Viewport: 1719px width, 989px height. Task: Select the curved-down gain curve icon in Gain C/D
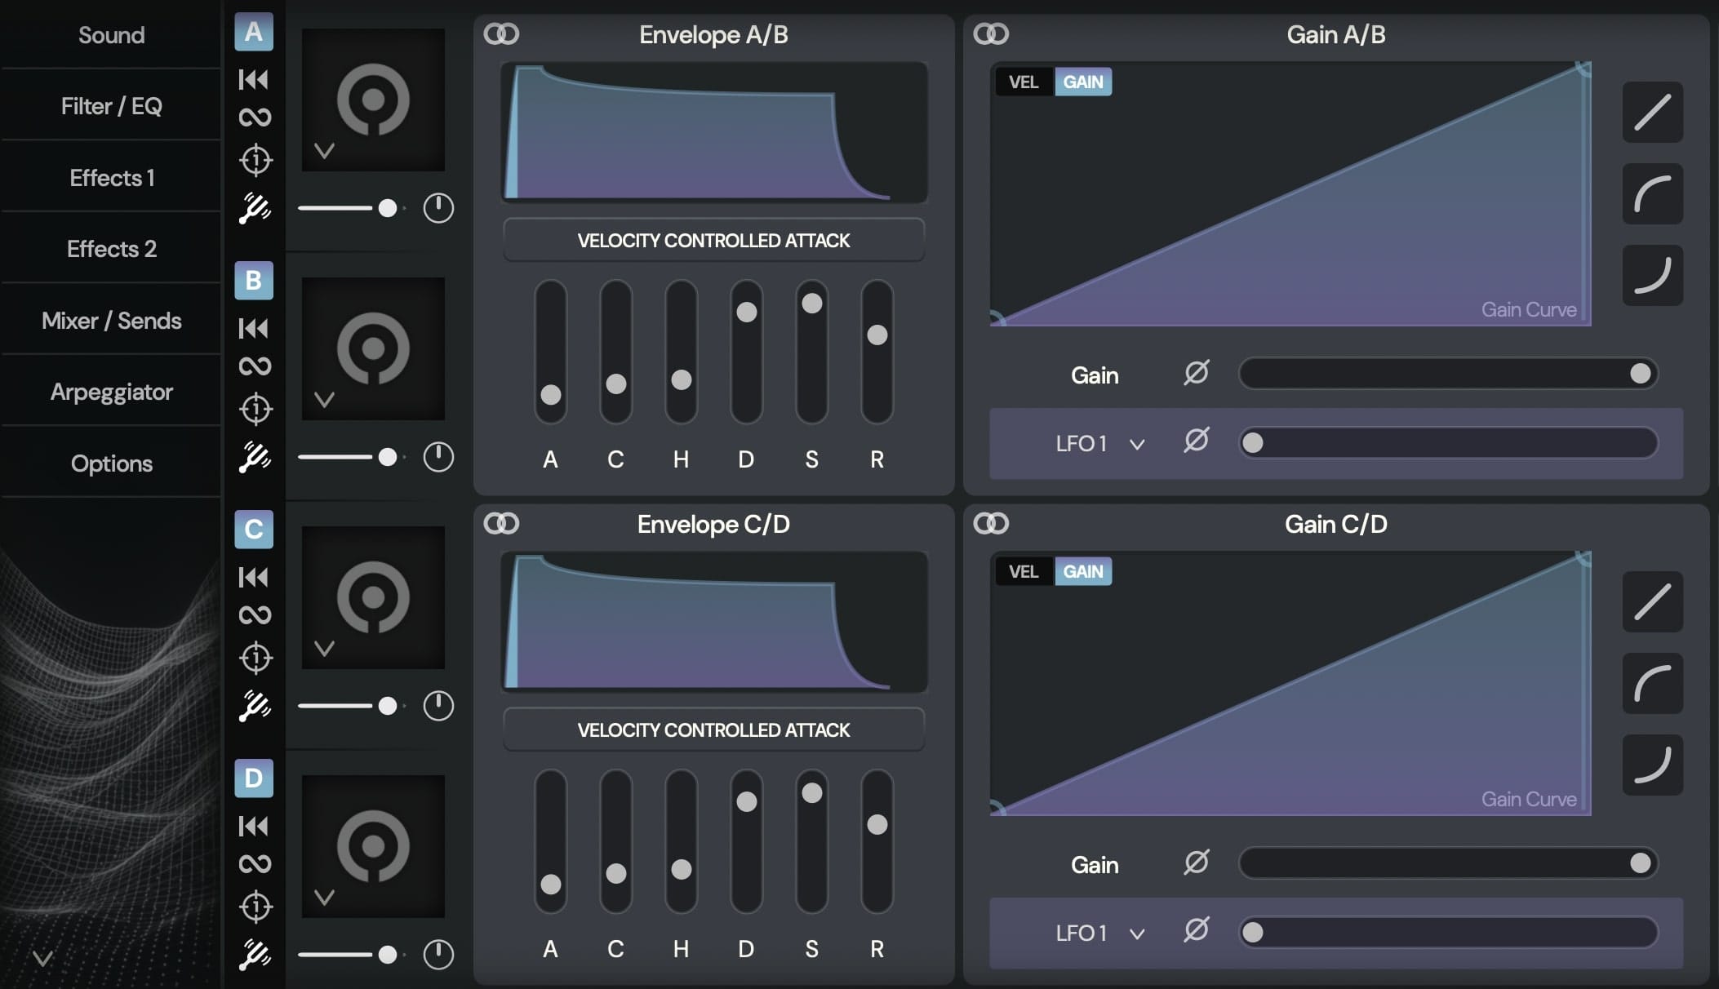pos(1653,765)
